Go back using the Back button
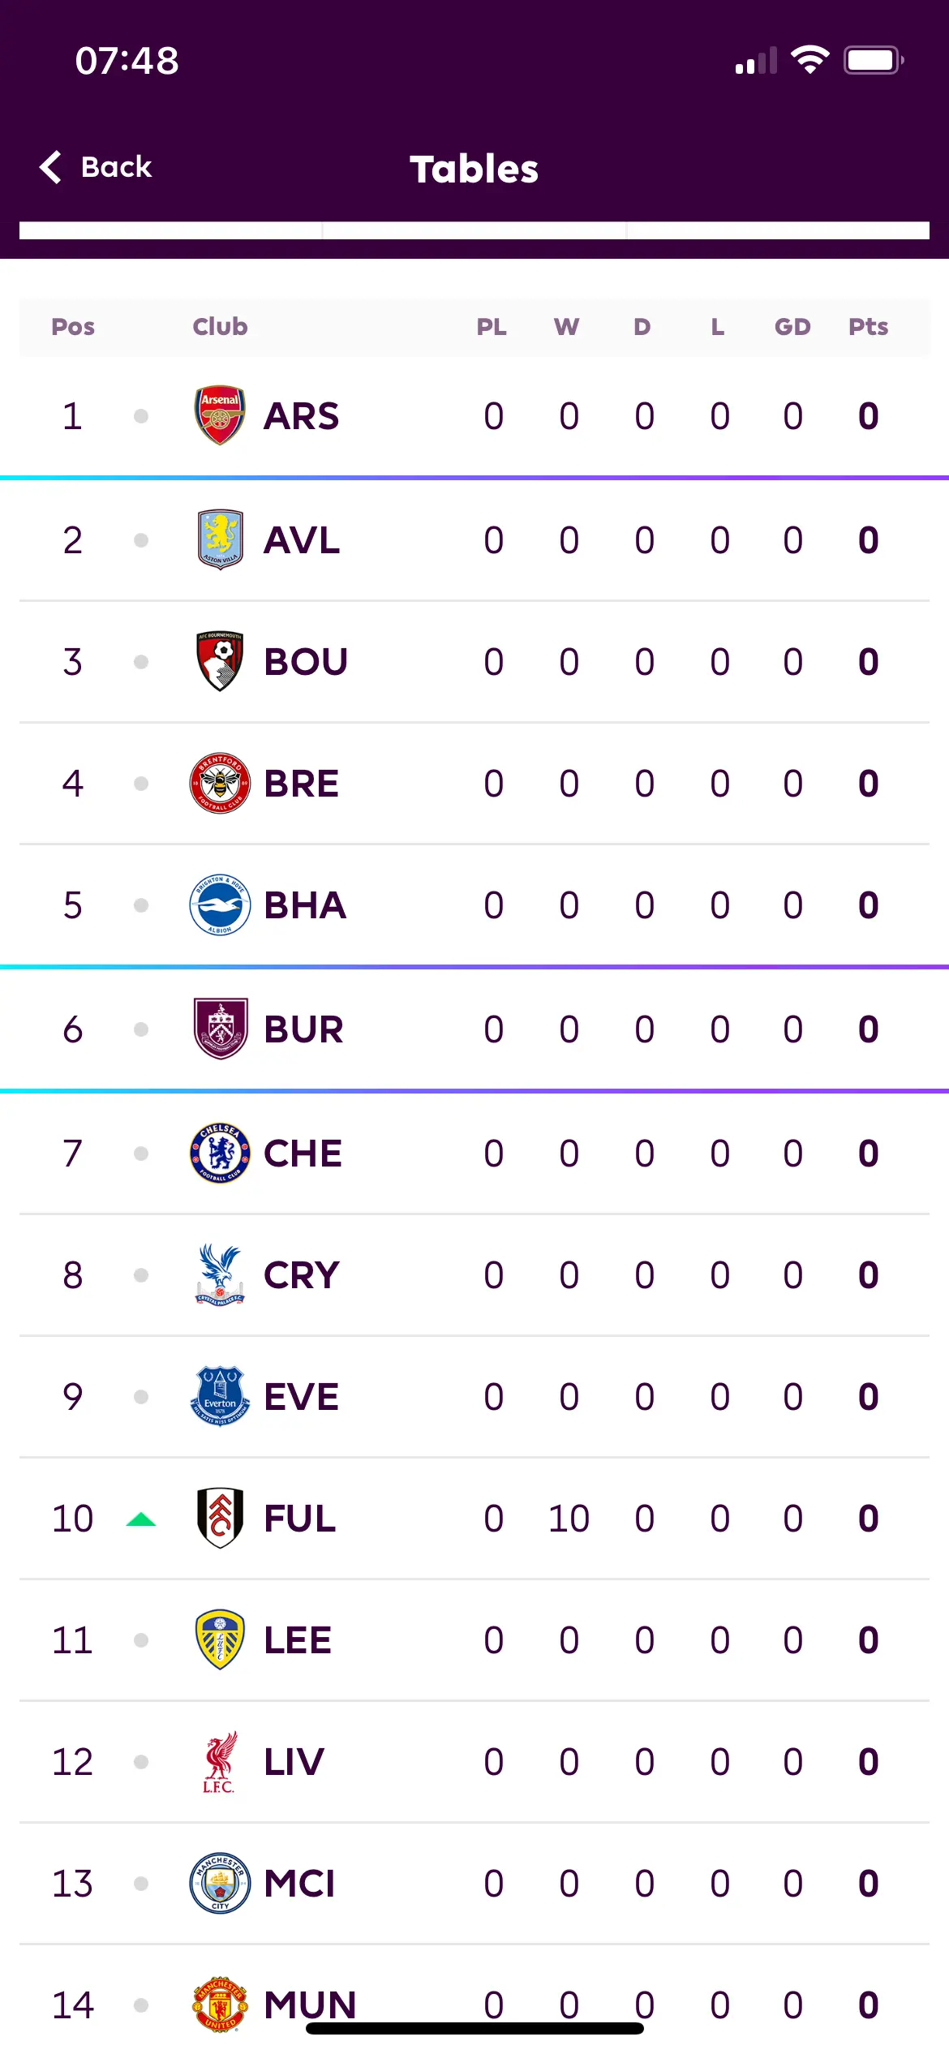Viewport: 949px width, 2054px height. [96, 167]
